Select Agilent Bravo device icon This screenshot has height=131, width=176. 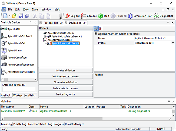(4, 50)
